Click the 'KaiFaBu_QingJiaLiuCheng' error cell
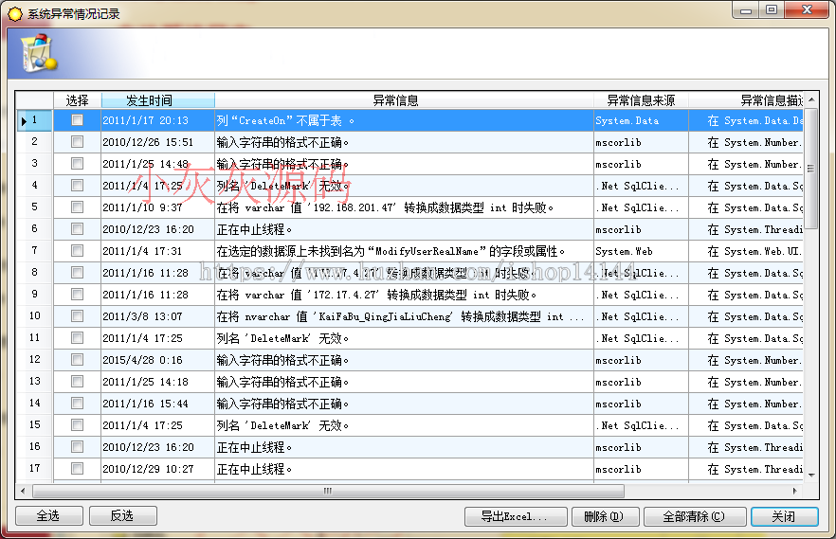The height and width of the screenshot is (539, 836). (x=404, y=316)
